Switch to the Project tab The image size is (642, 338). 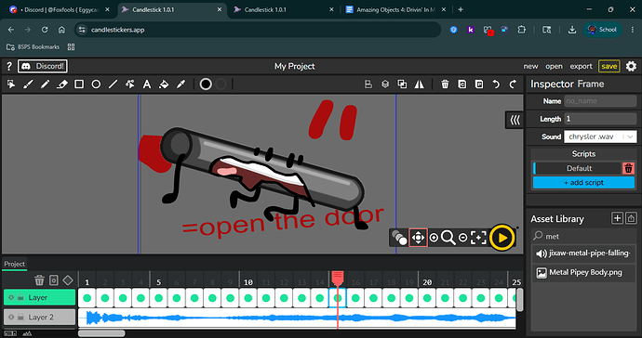[14, 264]
